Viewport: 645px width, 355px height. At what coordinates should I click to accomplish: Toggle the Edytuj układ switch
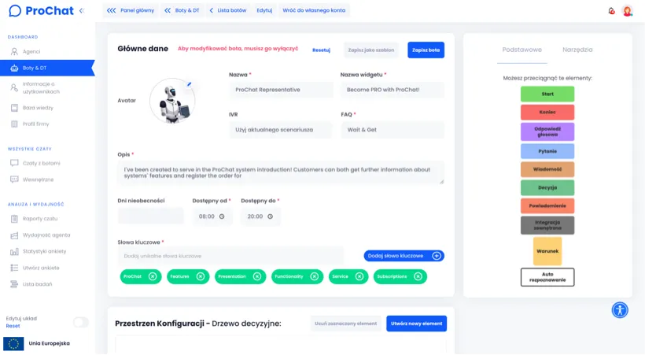point(80,322)
